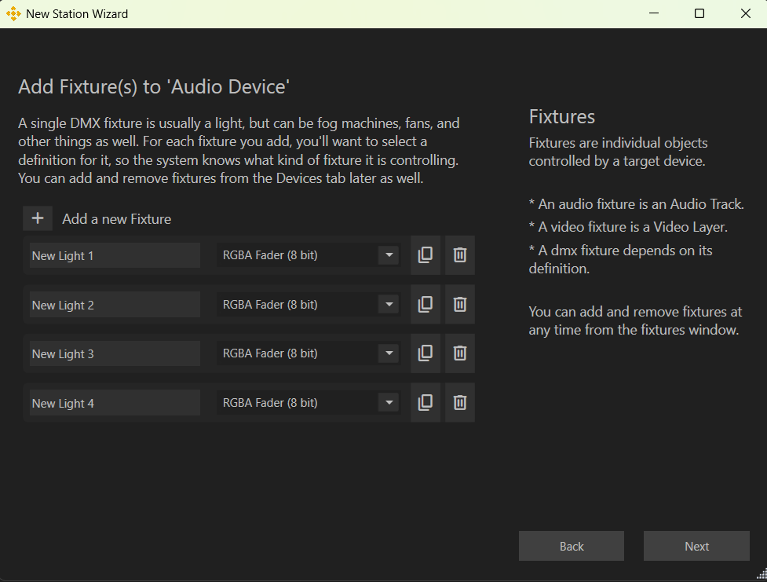This screenshot has height=582, width=767.
Task: Minimize the New Station Wizard window
Action: click(x=653, y=13)
